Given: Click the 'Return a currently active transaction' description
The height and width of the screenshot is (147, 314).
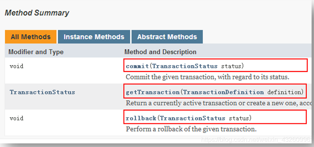Looking at the screenshot, I should click(219, 103).
